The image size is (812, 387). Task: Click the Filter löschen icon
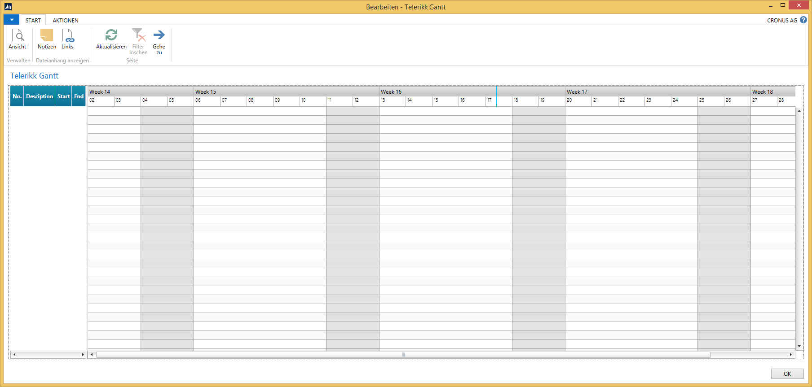click(x=138, y=35)
